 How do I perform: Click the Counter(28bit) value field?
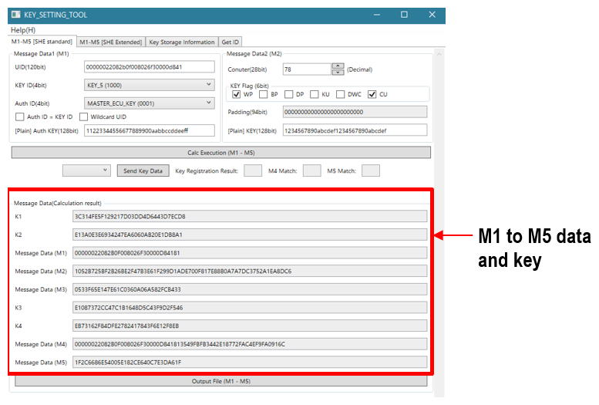[307, 69]
